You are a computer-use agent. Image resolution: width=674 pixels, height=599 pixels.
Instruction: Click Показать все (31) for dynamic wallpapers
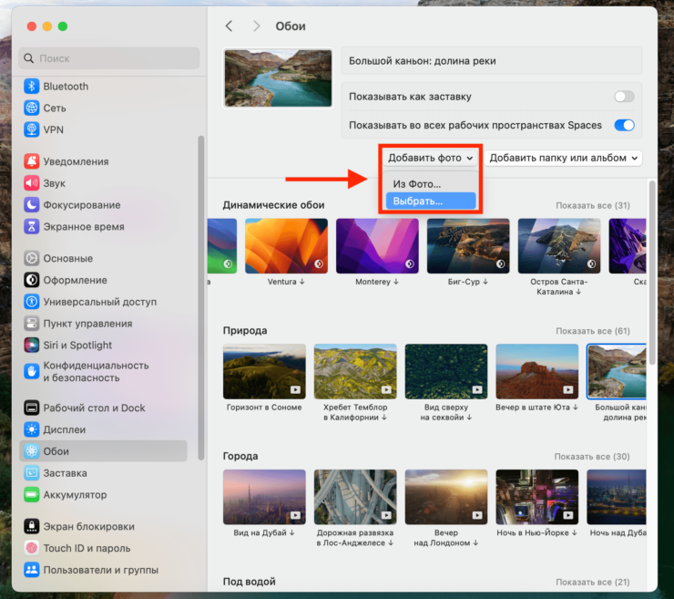592,206
